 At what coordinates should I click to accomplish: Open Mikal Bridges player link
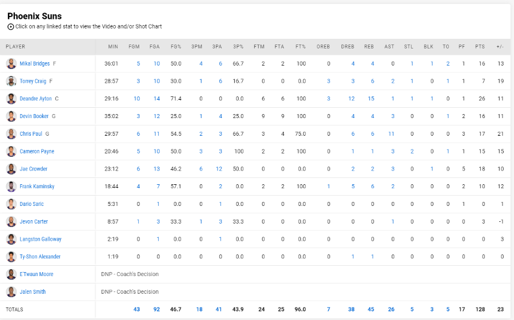point(35,63)
